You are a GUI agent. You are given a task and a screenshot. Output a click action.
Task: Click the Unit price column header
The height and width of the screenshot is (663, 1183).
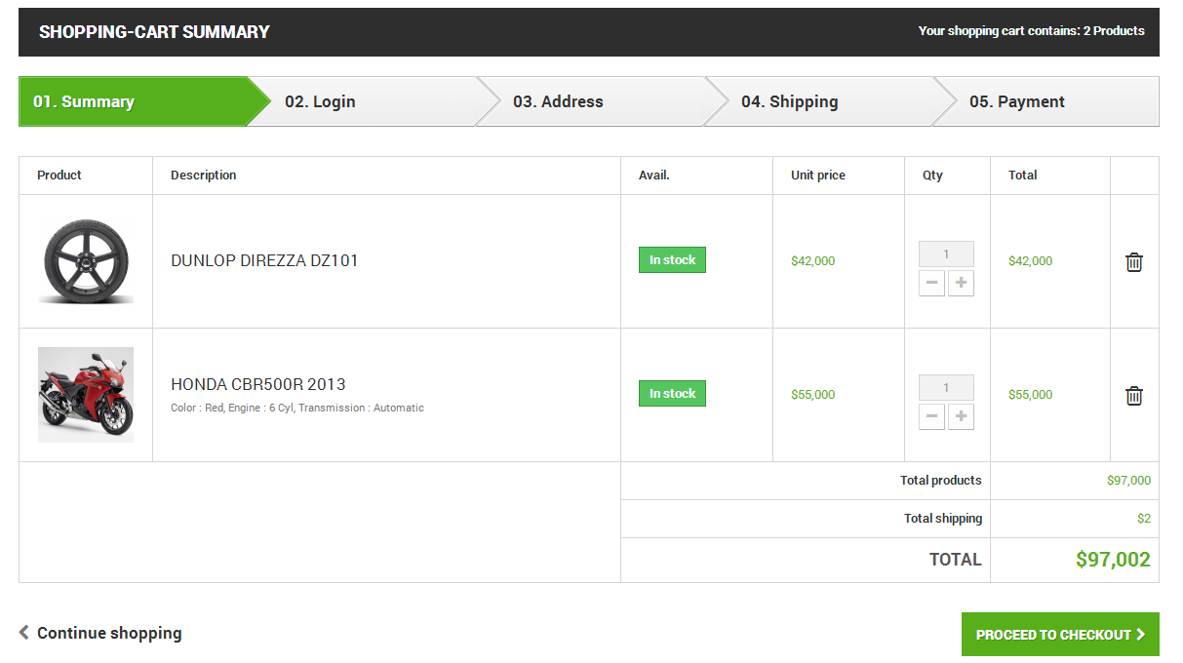click(818, 175)
